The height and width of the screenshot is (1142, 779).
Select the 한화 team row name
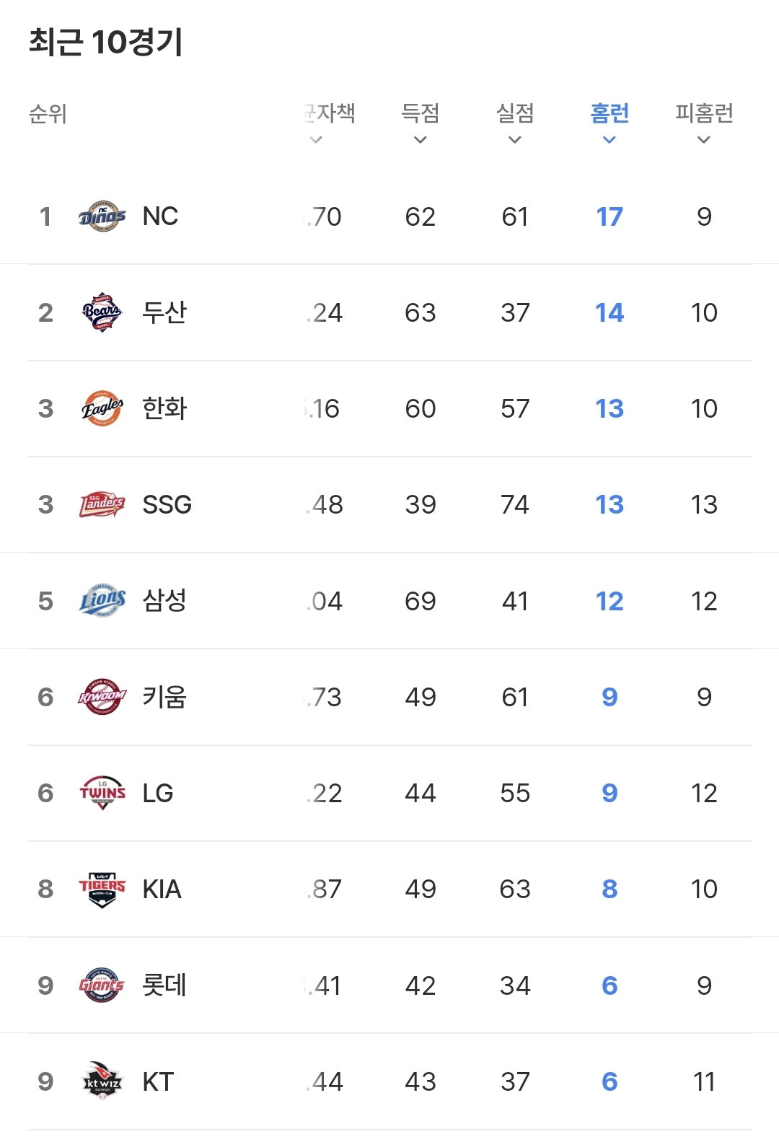(x=164, y=408)
